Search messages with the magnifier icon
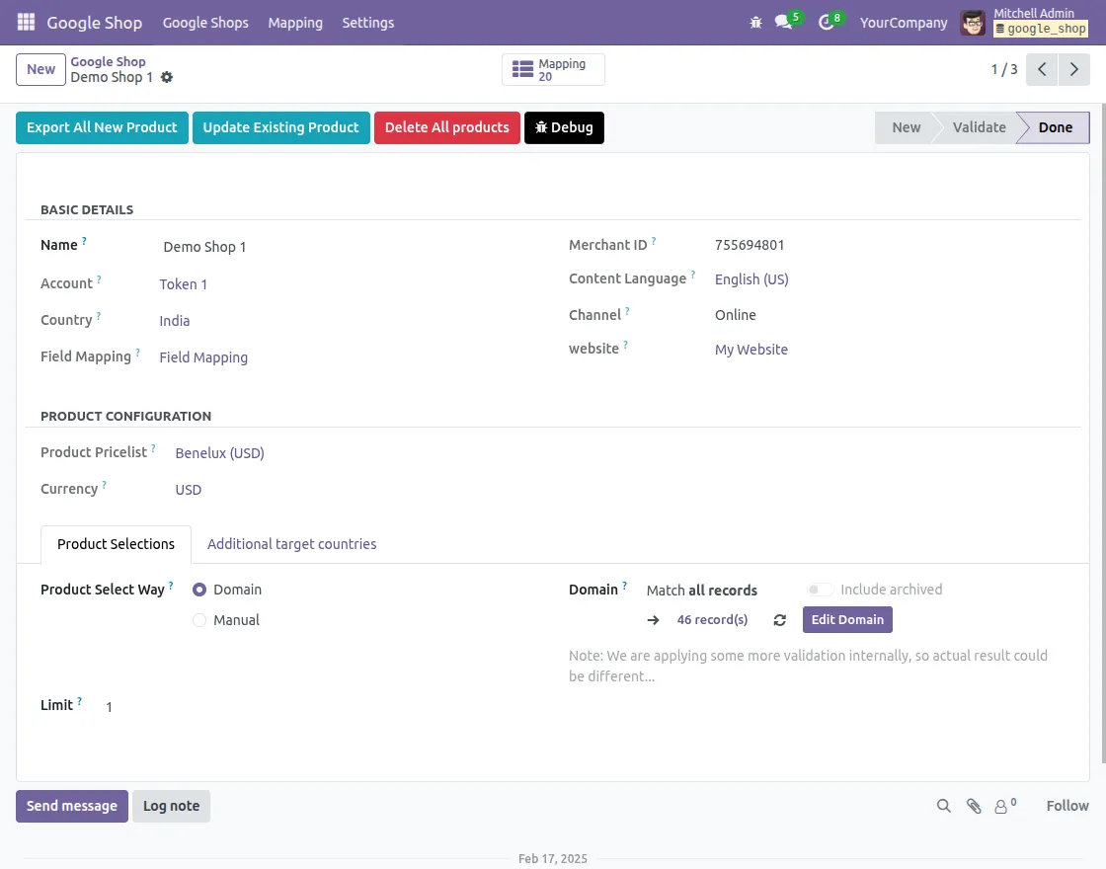 coord(943,806)
